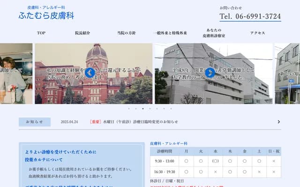Screen dimensions: 300x187
Task: Select the first carousel pagination dot
Action: pyautogui.click(x=129, y=108)
